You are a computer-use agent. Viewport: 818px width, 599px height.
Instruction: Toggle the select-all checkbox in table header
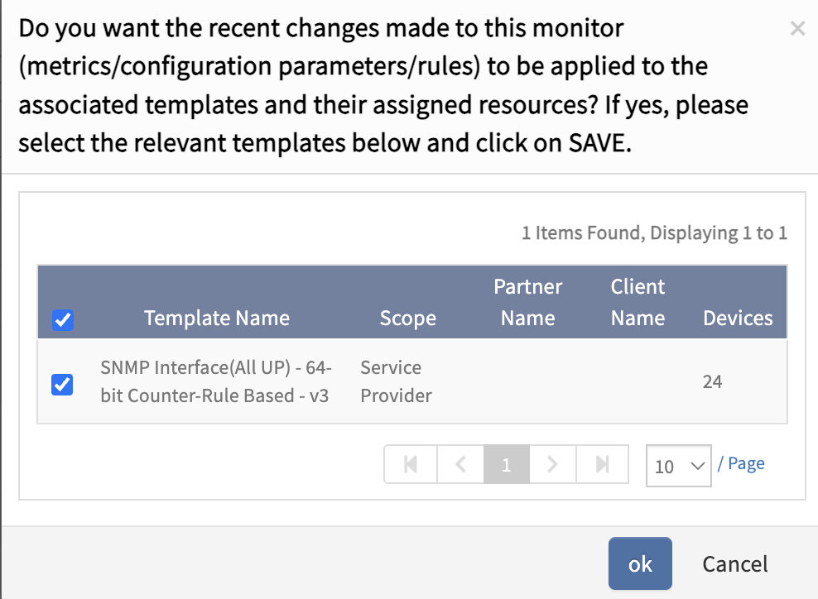[x=63, y=319]
